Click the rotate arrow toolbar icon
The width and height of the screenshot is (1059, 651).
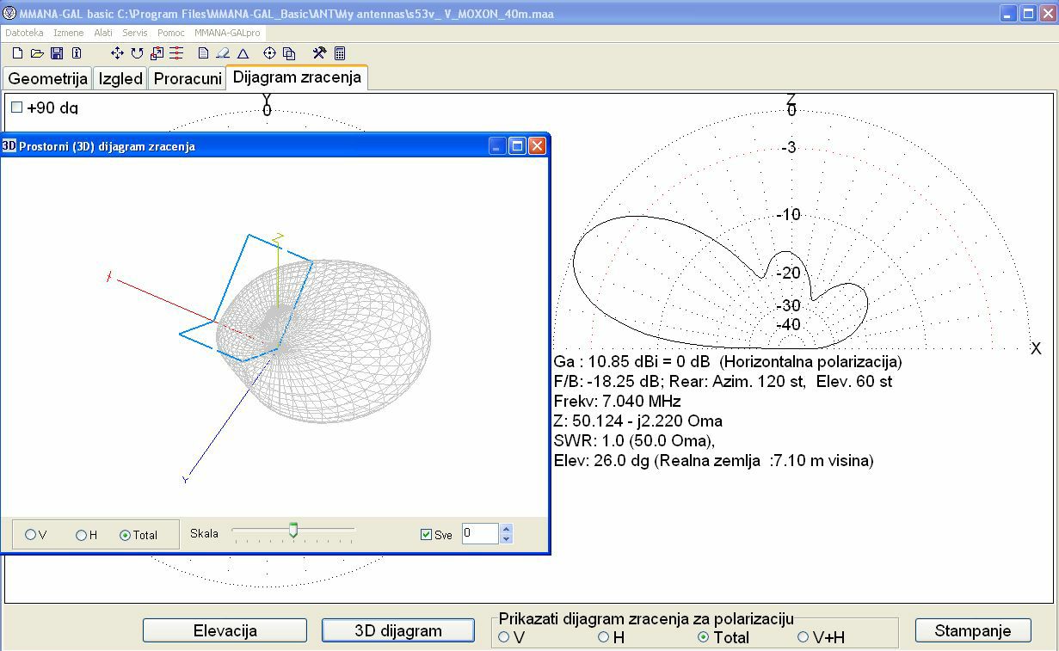[137, 53]
